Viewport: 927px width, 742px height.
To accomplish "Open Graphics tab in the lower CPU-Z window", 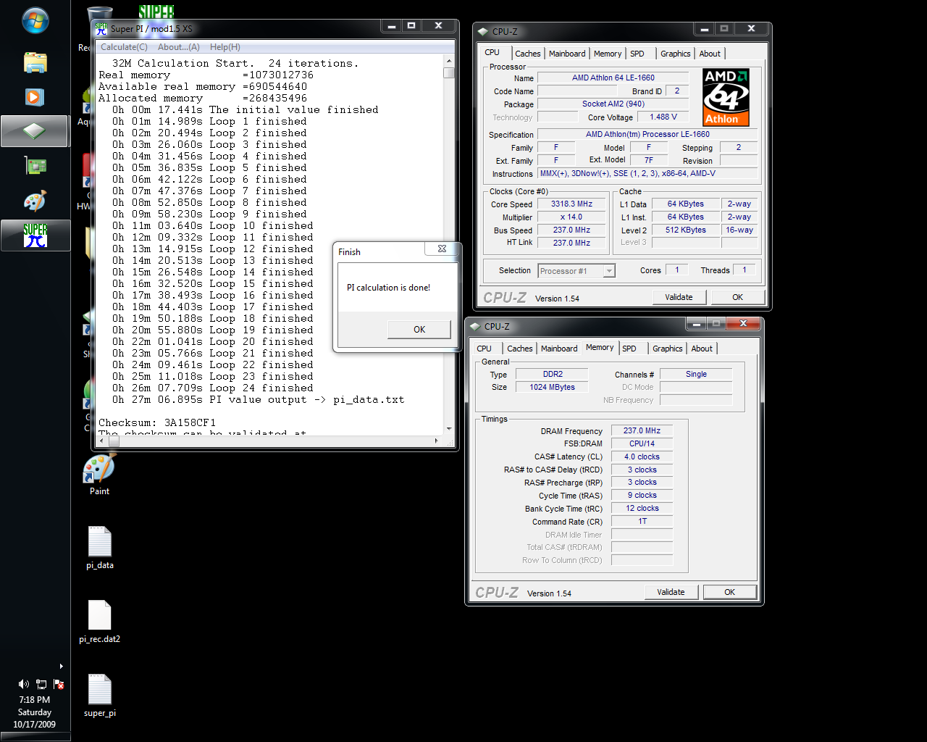I will [667, 349].
